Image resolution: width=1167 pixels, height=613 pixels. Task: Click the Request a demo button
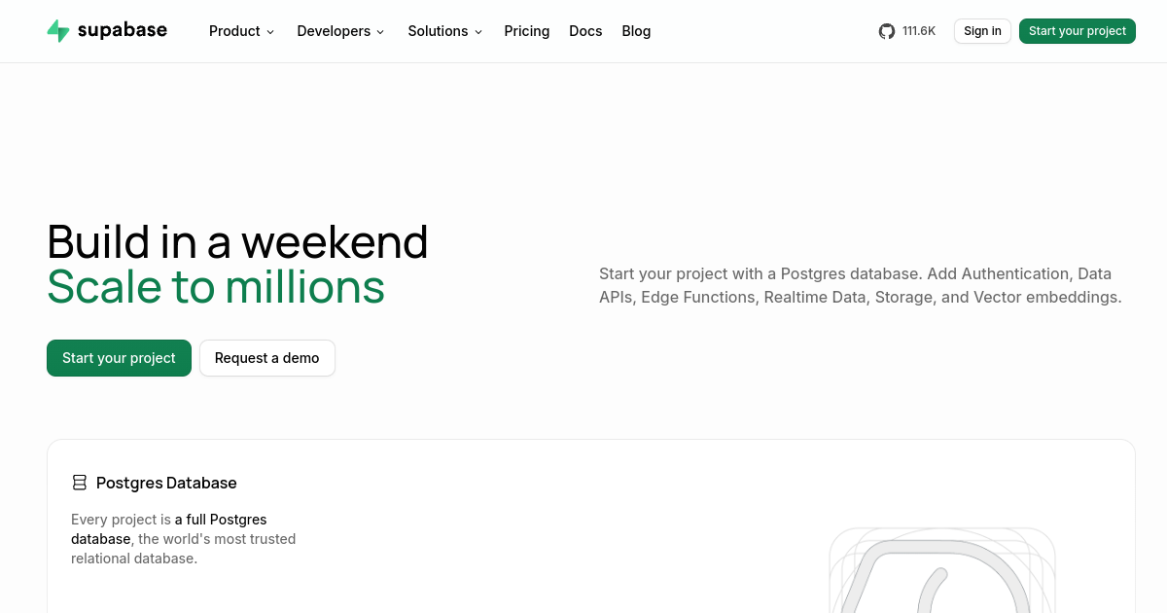coord(267,358)
